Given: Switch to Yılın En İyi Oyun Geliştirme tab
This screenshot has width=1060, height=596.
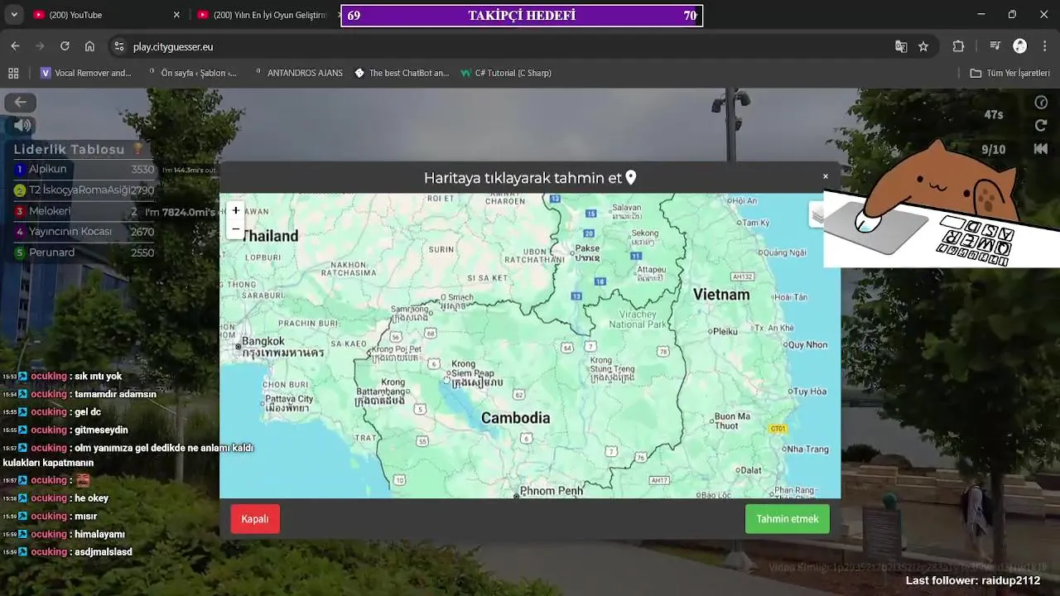Looking at the screenshot, I should pyautogui.click(x=263, y=15).
